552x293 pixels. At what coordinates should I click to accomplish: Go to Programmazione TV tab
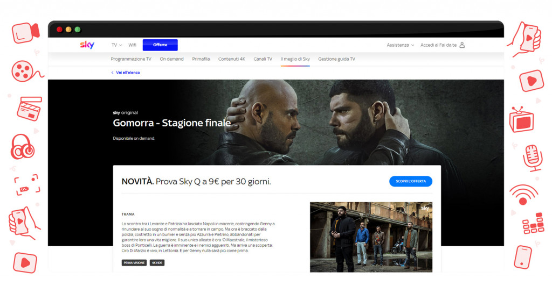coord(131,59)
